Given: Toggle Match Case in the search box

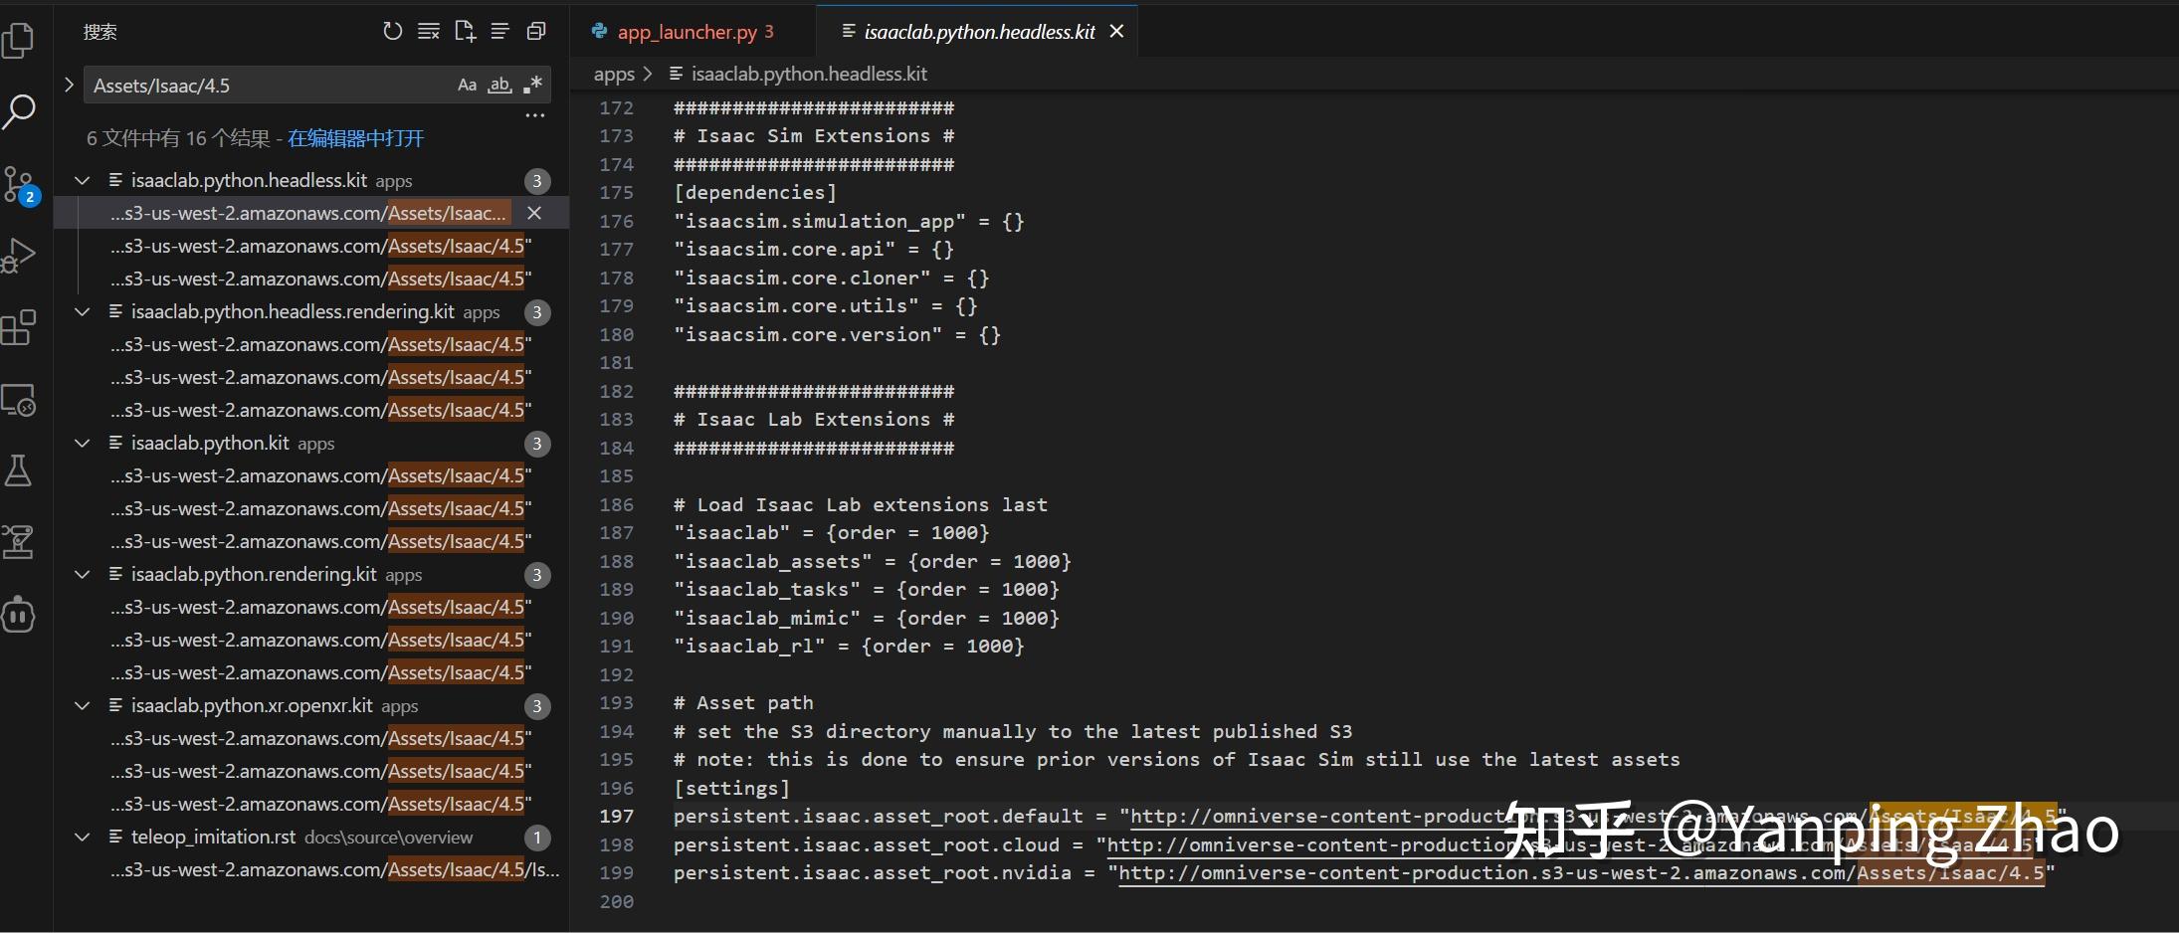Looking at the screenshot, I should tap(467, 85).
